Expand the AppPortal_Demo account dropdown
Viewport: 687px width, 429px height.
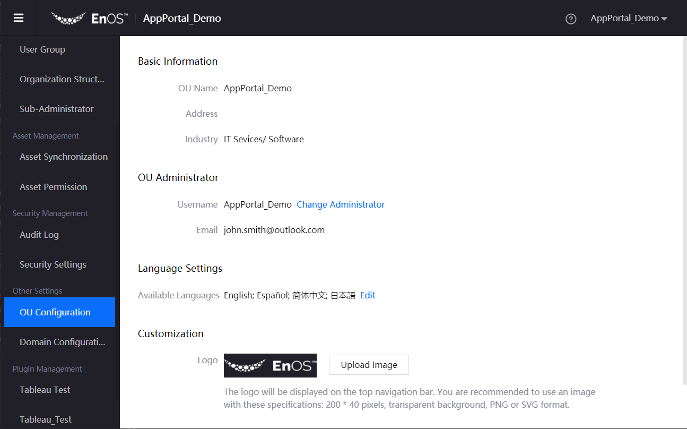pyautogui.click(x=628, y=18)
